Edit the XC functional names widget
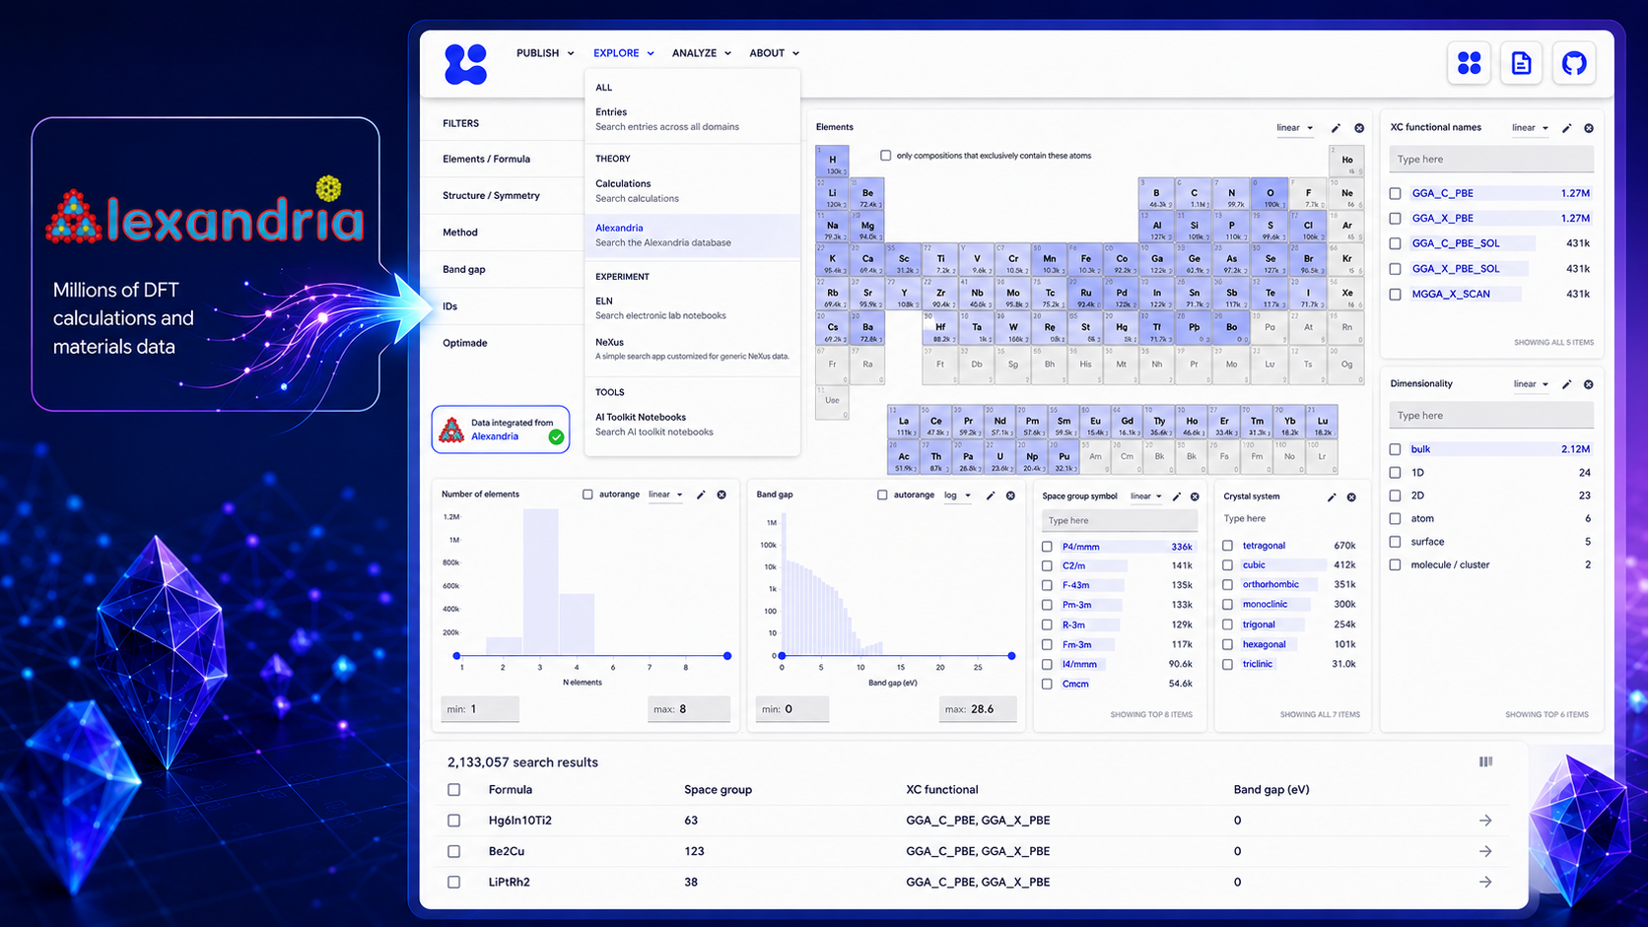Screen dimensions: 1648x927 tap(1566, 128)
